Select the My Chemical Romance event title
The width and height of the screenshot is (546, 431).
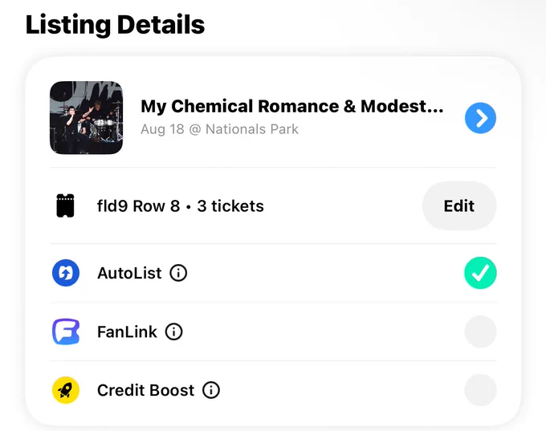click(x=292, y=106)
